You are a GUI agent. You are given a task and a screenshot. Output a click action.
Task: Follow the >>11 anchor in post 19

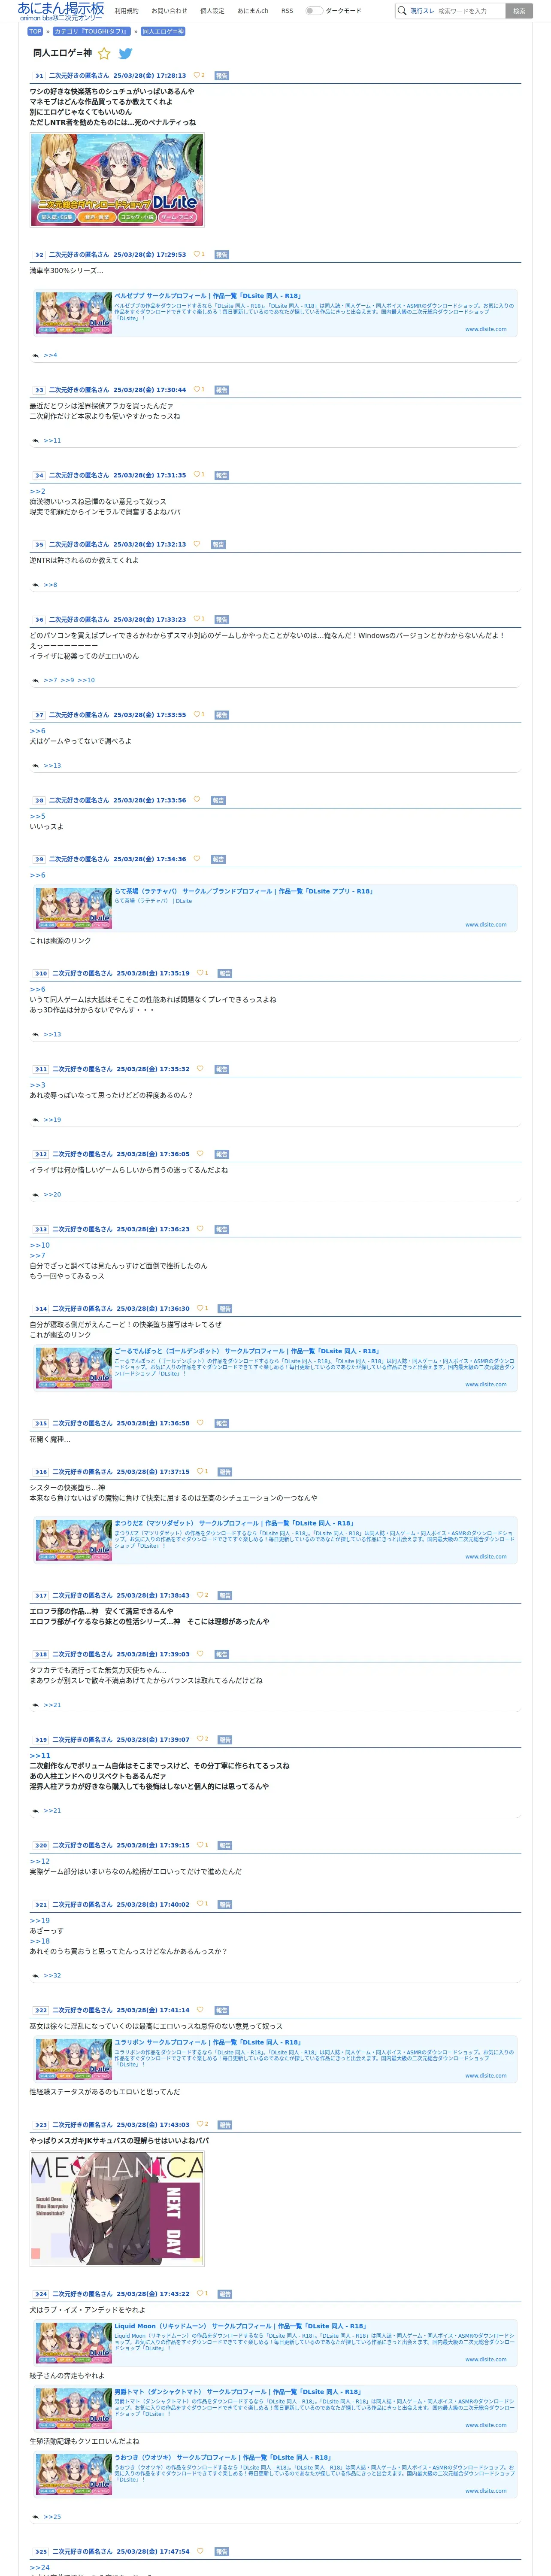coord(40,1755)
